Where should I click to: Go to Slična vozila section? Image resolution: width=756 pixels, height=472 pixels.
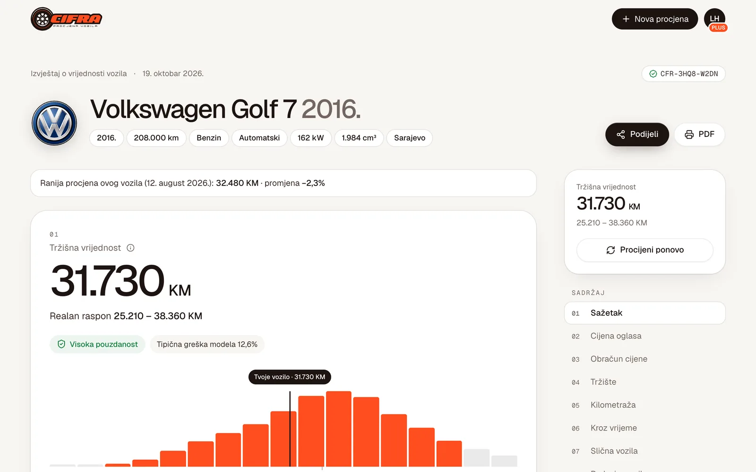click(x=644, y=451)
